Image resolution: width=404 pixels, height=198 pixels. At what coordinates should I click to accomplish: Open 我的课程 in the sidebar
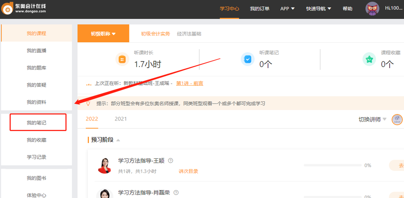click(x=37, y=33)
